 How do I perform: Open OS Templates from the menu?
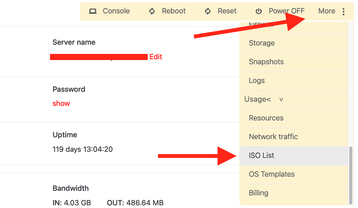[272, 174]
